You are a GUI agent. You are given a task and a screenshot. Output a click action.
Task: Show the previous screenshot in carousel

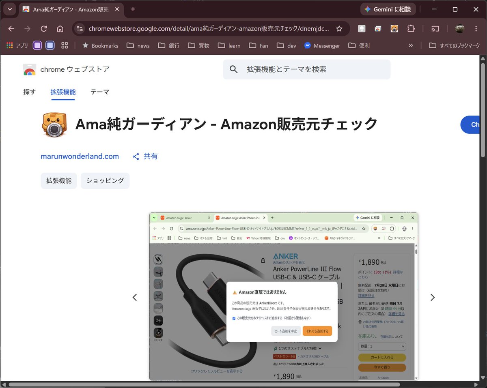tap(135, 297)
